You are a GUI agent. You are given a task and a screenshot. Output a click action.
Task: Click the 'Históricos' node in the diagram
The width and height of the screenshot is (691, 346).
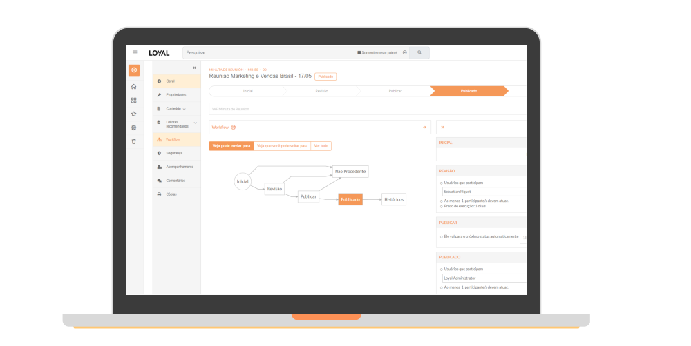(x=394, y=199)
